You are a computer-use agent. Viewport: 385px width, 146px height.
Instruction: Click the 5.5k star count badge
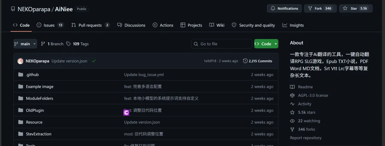pyautogui.click(x=364, y=8)
